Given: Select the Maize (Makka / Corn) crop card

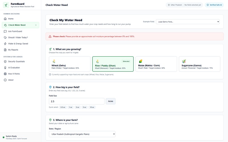Looking at the screenshot, I should pos(156,64).
